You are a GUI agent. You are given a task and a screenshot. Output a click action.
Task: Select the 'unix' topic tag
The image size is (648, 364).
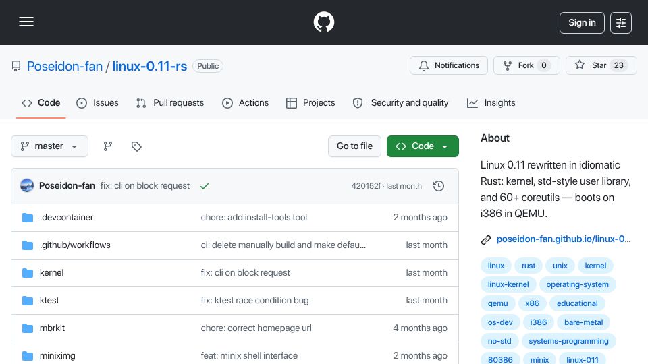coord(560,266)
